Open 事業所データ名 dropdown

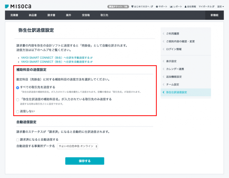point(77,146)
